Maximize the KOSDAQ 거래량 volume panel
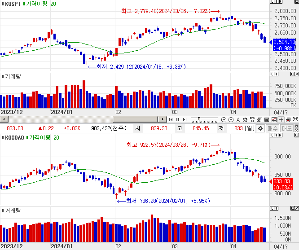The height and width of the screenshot is (250, 299). pyautogui.click(x=293, y=208)
